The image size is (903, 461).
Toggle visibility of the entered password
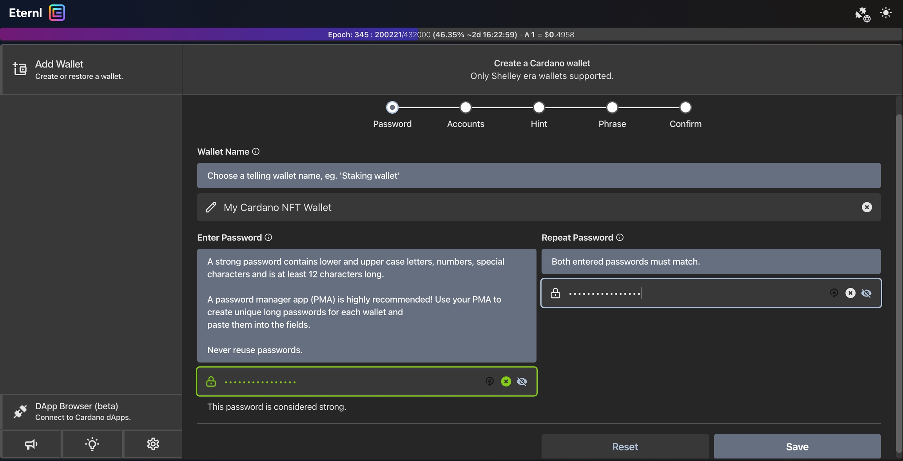(522, 381)
